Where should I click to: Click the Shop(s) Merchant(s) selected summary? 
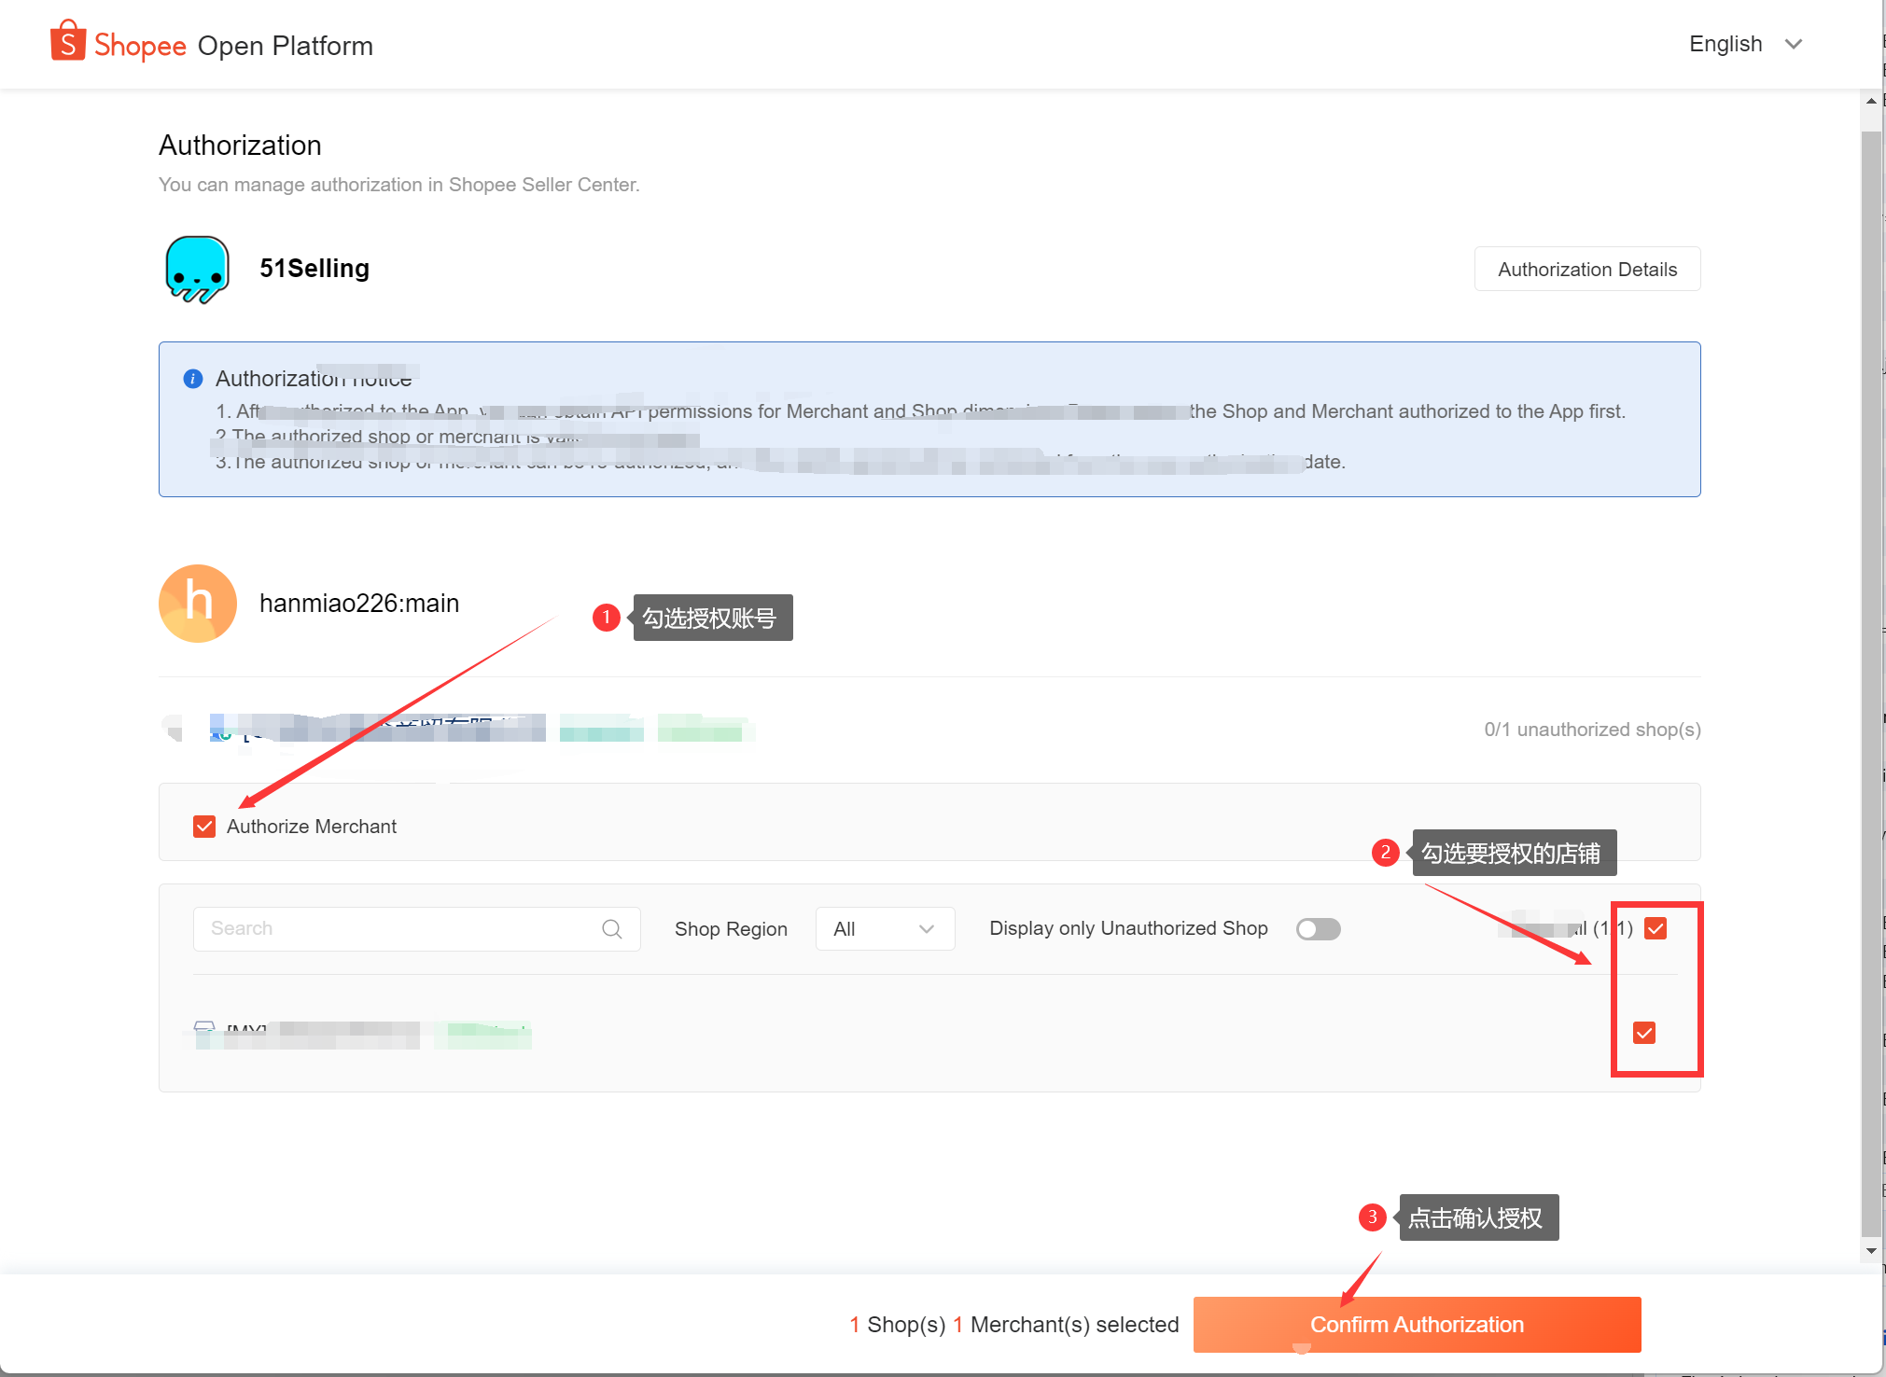[x=1013, y=1325]
